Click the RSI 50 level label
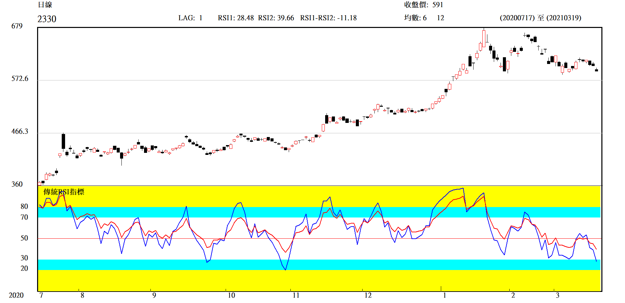The width and height of the screenshot is (625, 303). point(24,238)
